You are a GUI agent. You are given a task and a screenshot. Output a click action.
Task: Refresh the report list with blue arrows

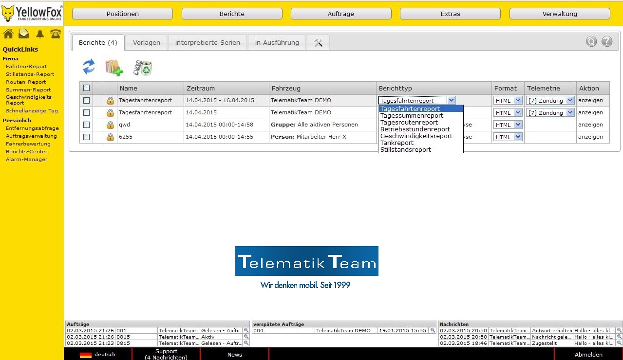point(89,67)
